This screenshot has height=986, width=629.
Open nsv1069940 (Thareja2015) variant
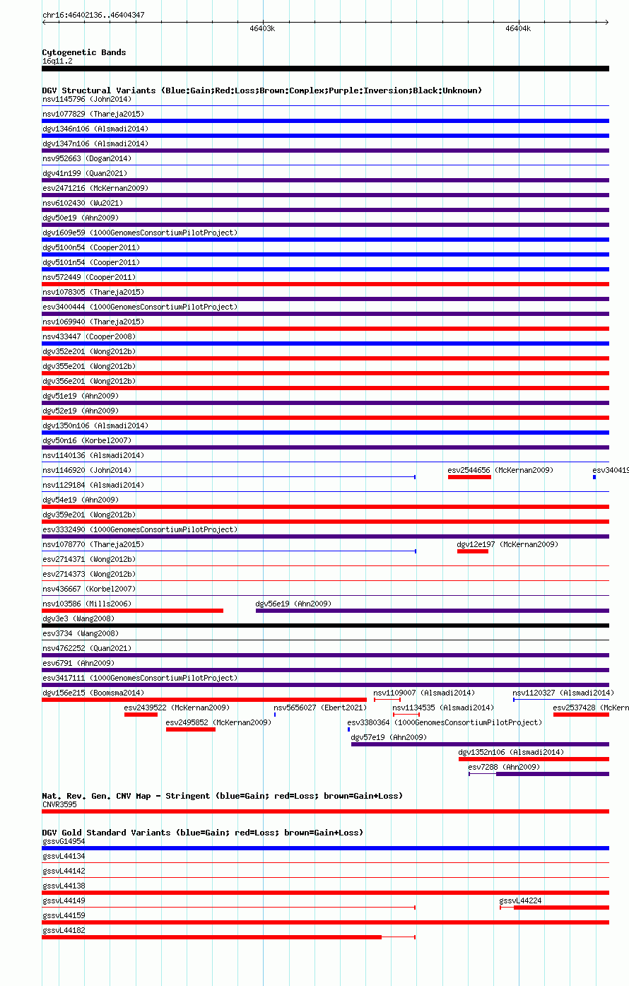[x=93, y=322]
